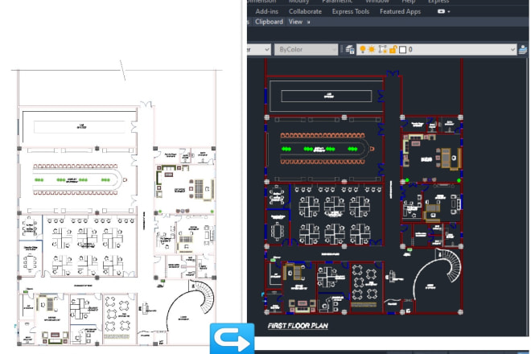This screenshot has height=354, width=531.
Task: Select the layer name 0 in layer dropdown
Action: pos(410,50)
